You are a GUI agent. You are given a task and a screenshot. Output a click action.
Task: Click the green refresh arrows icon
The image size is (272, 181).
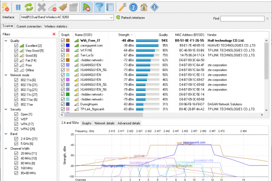tap(29, 7)
